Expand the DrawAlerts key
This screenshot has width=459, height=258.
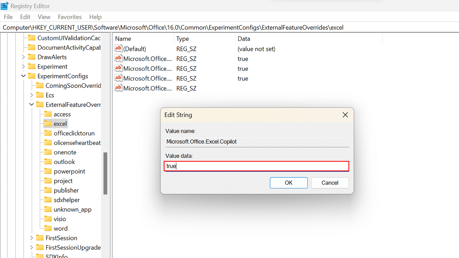coord(23,57)
